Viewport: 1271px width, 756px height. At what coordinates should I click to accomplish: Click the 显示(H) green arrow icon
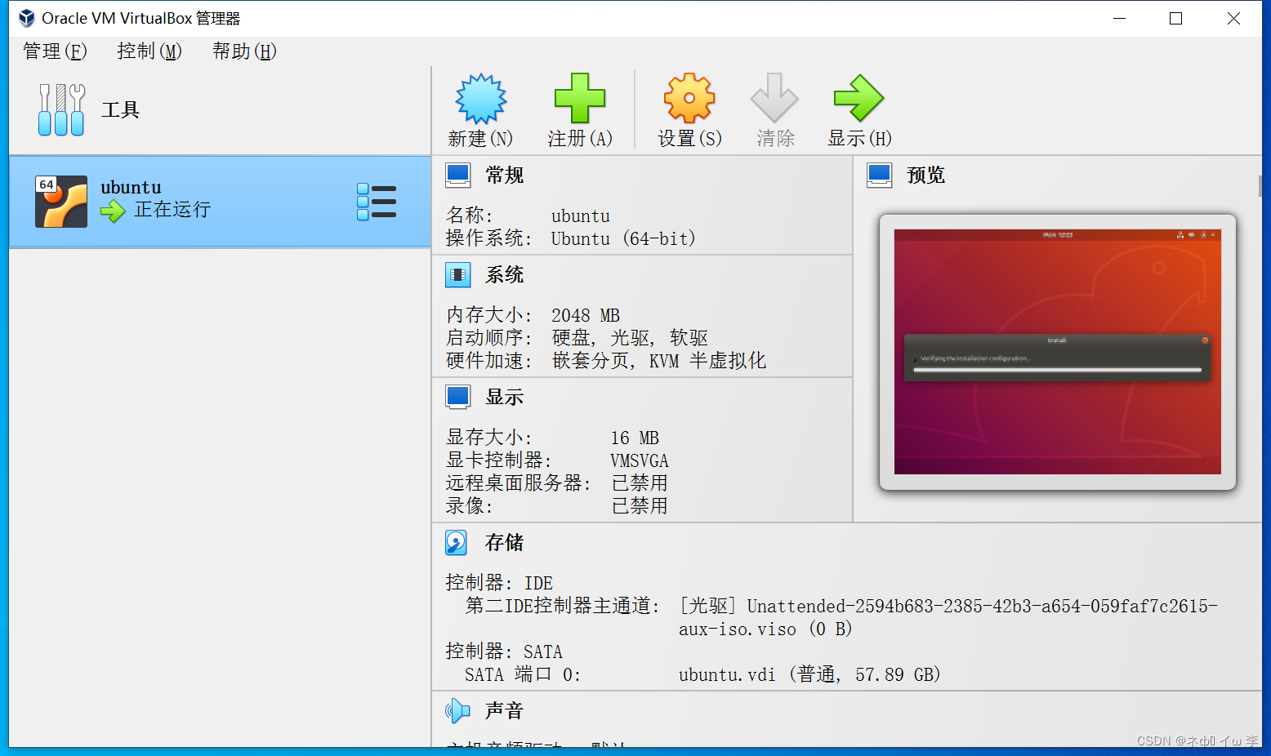[x=858, y=99]
